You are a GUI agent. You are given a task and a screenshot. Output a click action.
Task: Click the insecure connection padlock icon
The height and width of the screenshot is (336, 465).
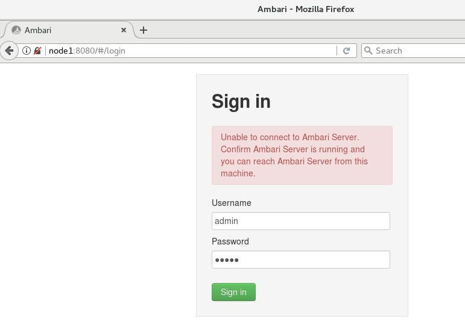tap(37, 51)
